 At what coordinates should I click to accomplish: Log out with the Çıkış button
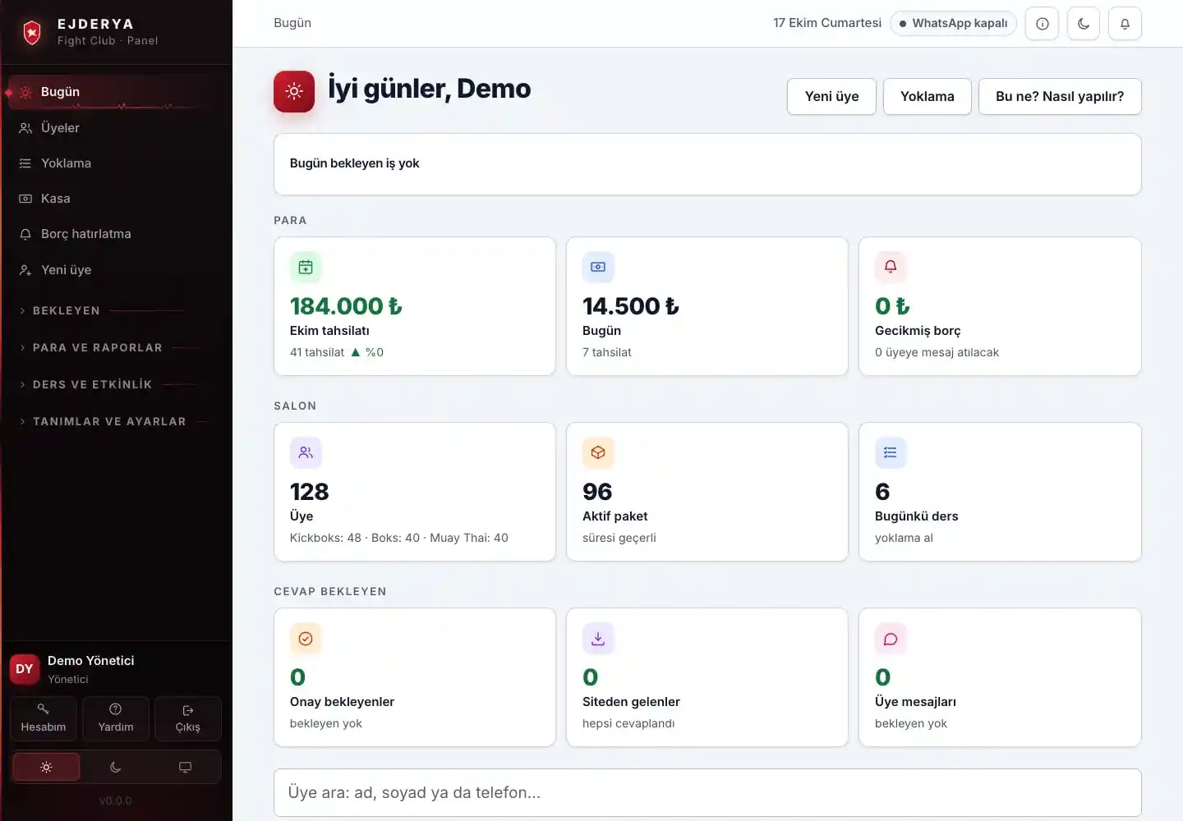tap(188, 718)
